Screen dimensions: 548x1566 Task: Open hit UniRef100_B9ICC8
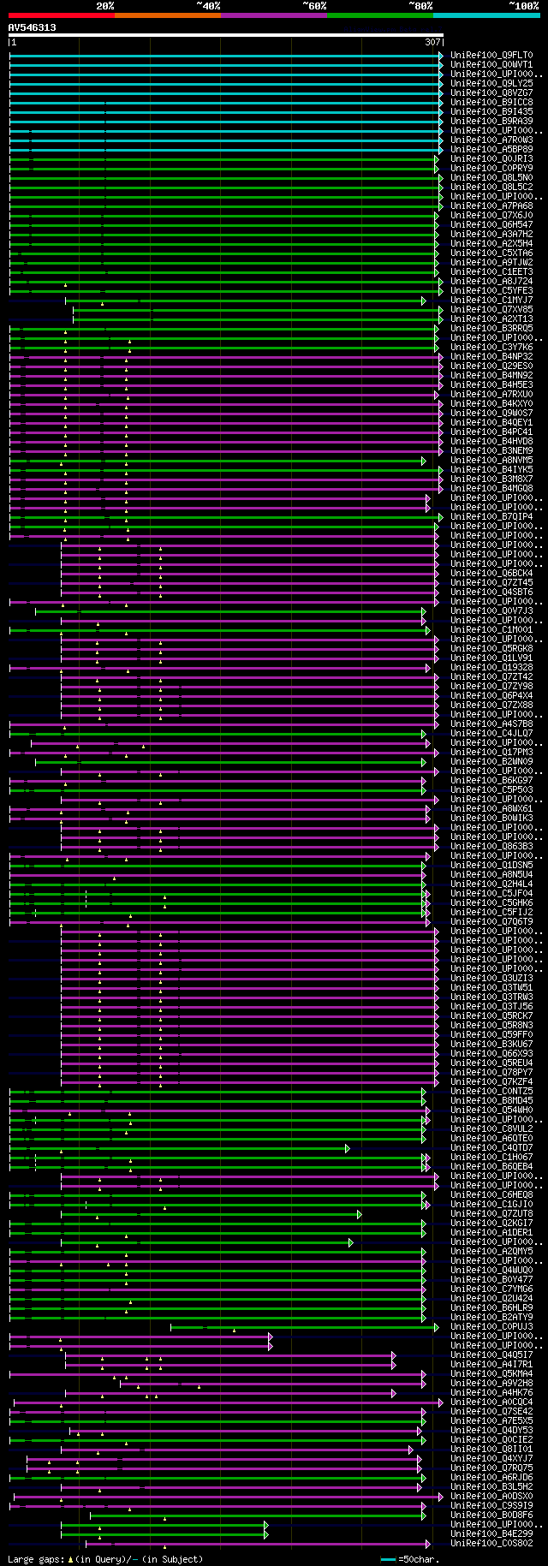(491, 103)
